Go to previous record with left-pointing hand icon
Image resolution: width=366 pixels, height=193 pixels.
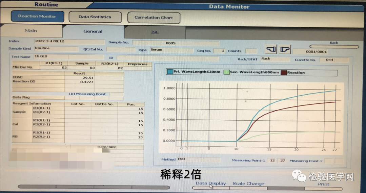(271, 50)
